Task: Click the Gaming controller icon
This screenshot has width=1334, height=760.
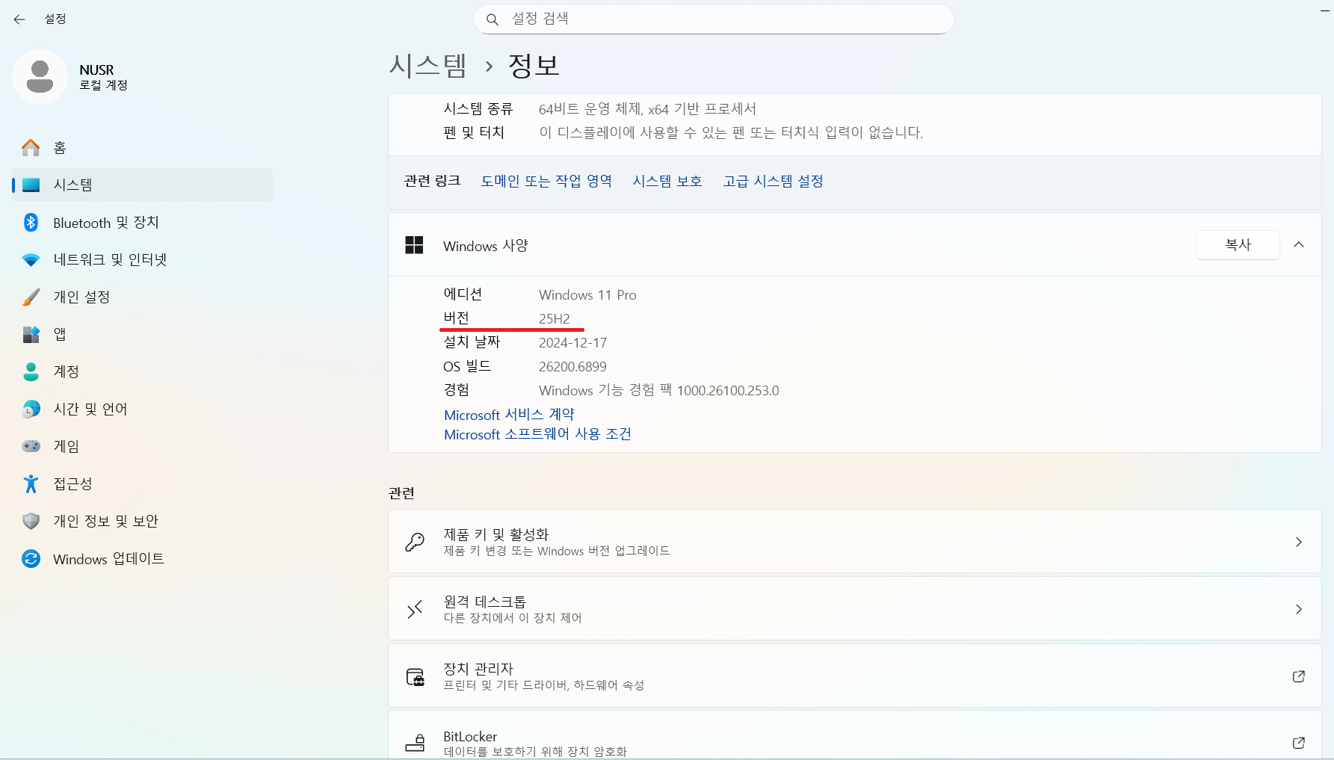Action: (31, 446)
